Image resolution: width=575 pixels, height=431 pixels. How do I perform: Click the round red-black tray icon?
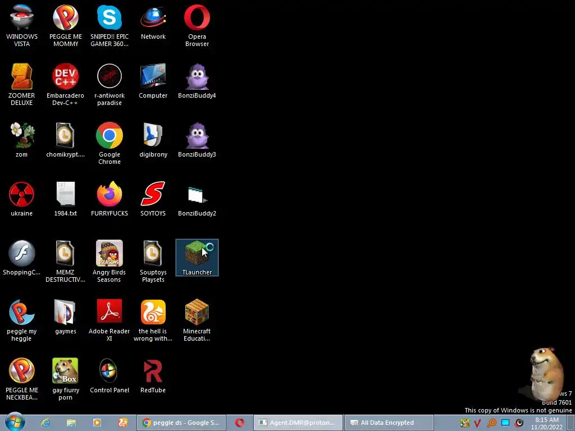[x=519, y=423]
